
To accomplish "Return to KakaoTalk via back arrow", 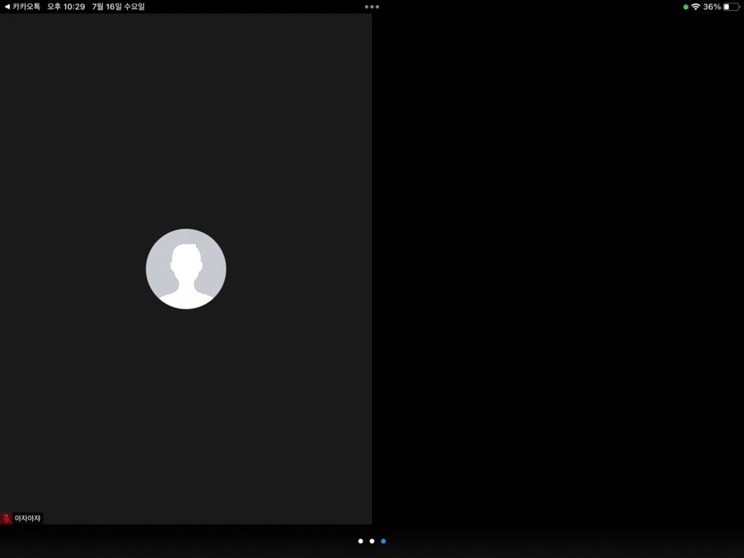I will [x=22, y=7].
